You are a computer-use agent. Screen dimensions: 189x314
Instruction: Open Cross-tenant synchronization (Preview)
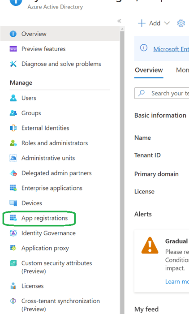(x=60, y=305)
